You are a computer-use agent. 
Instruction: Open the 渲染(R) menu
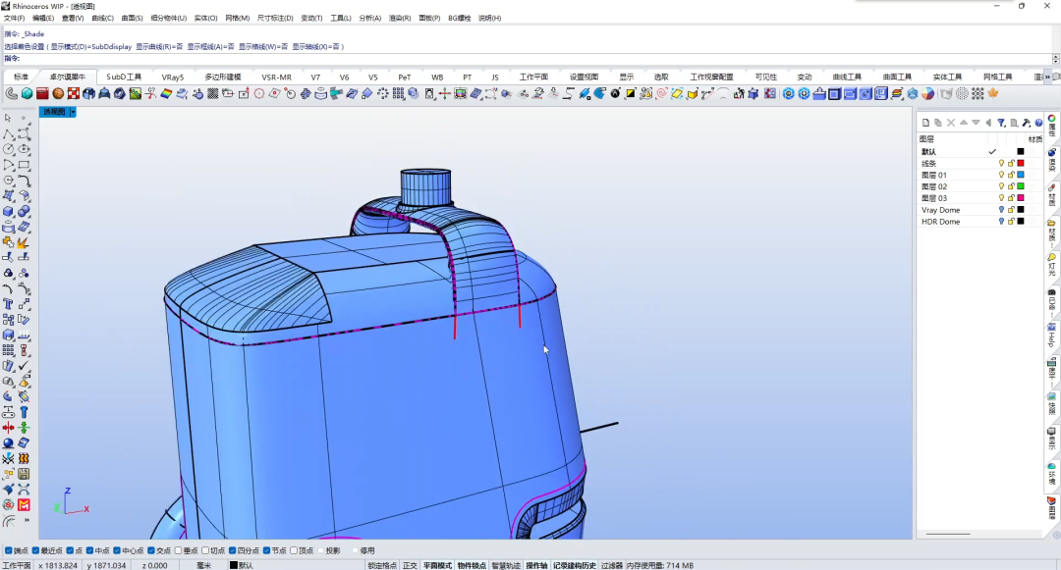[x=400, y=19]
